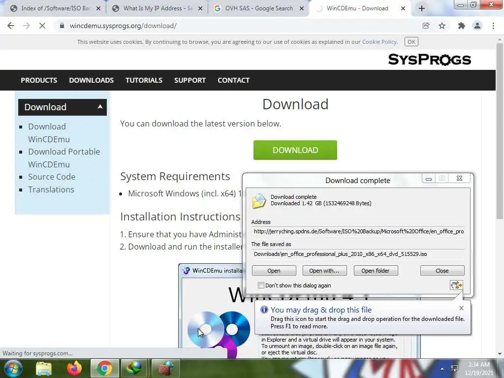Open Windows Explorer from taskbar
Screen dimensions: 504x378
44,368
